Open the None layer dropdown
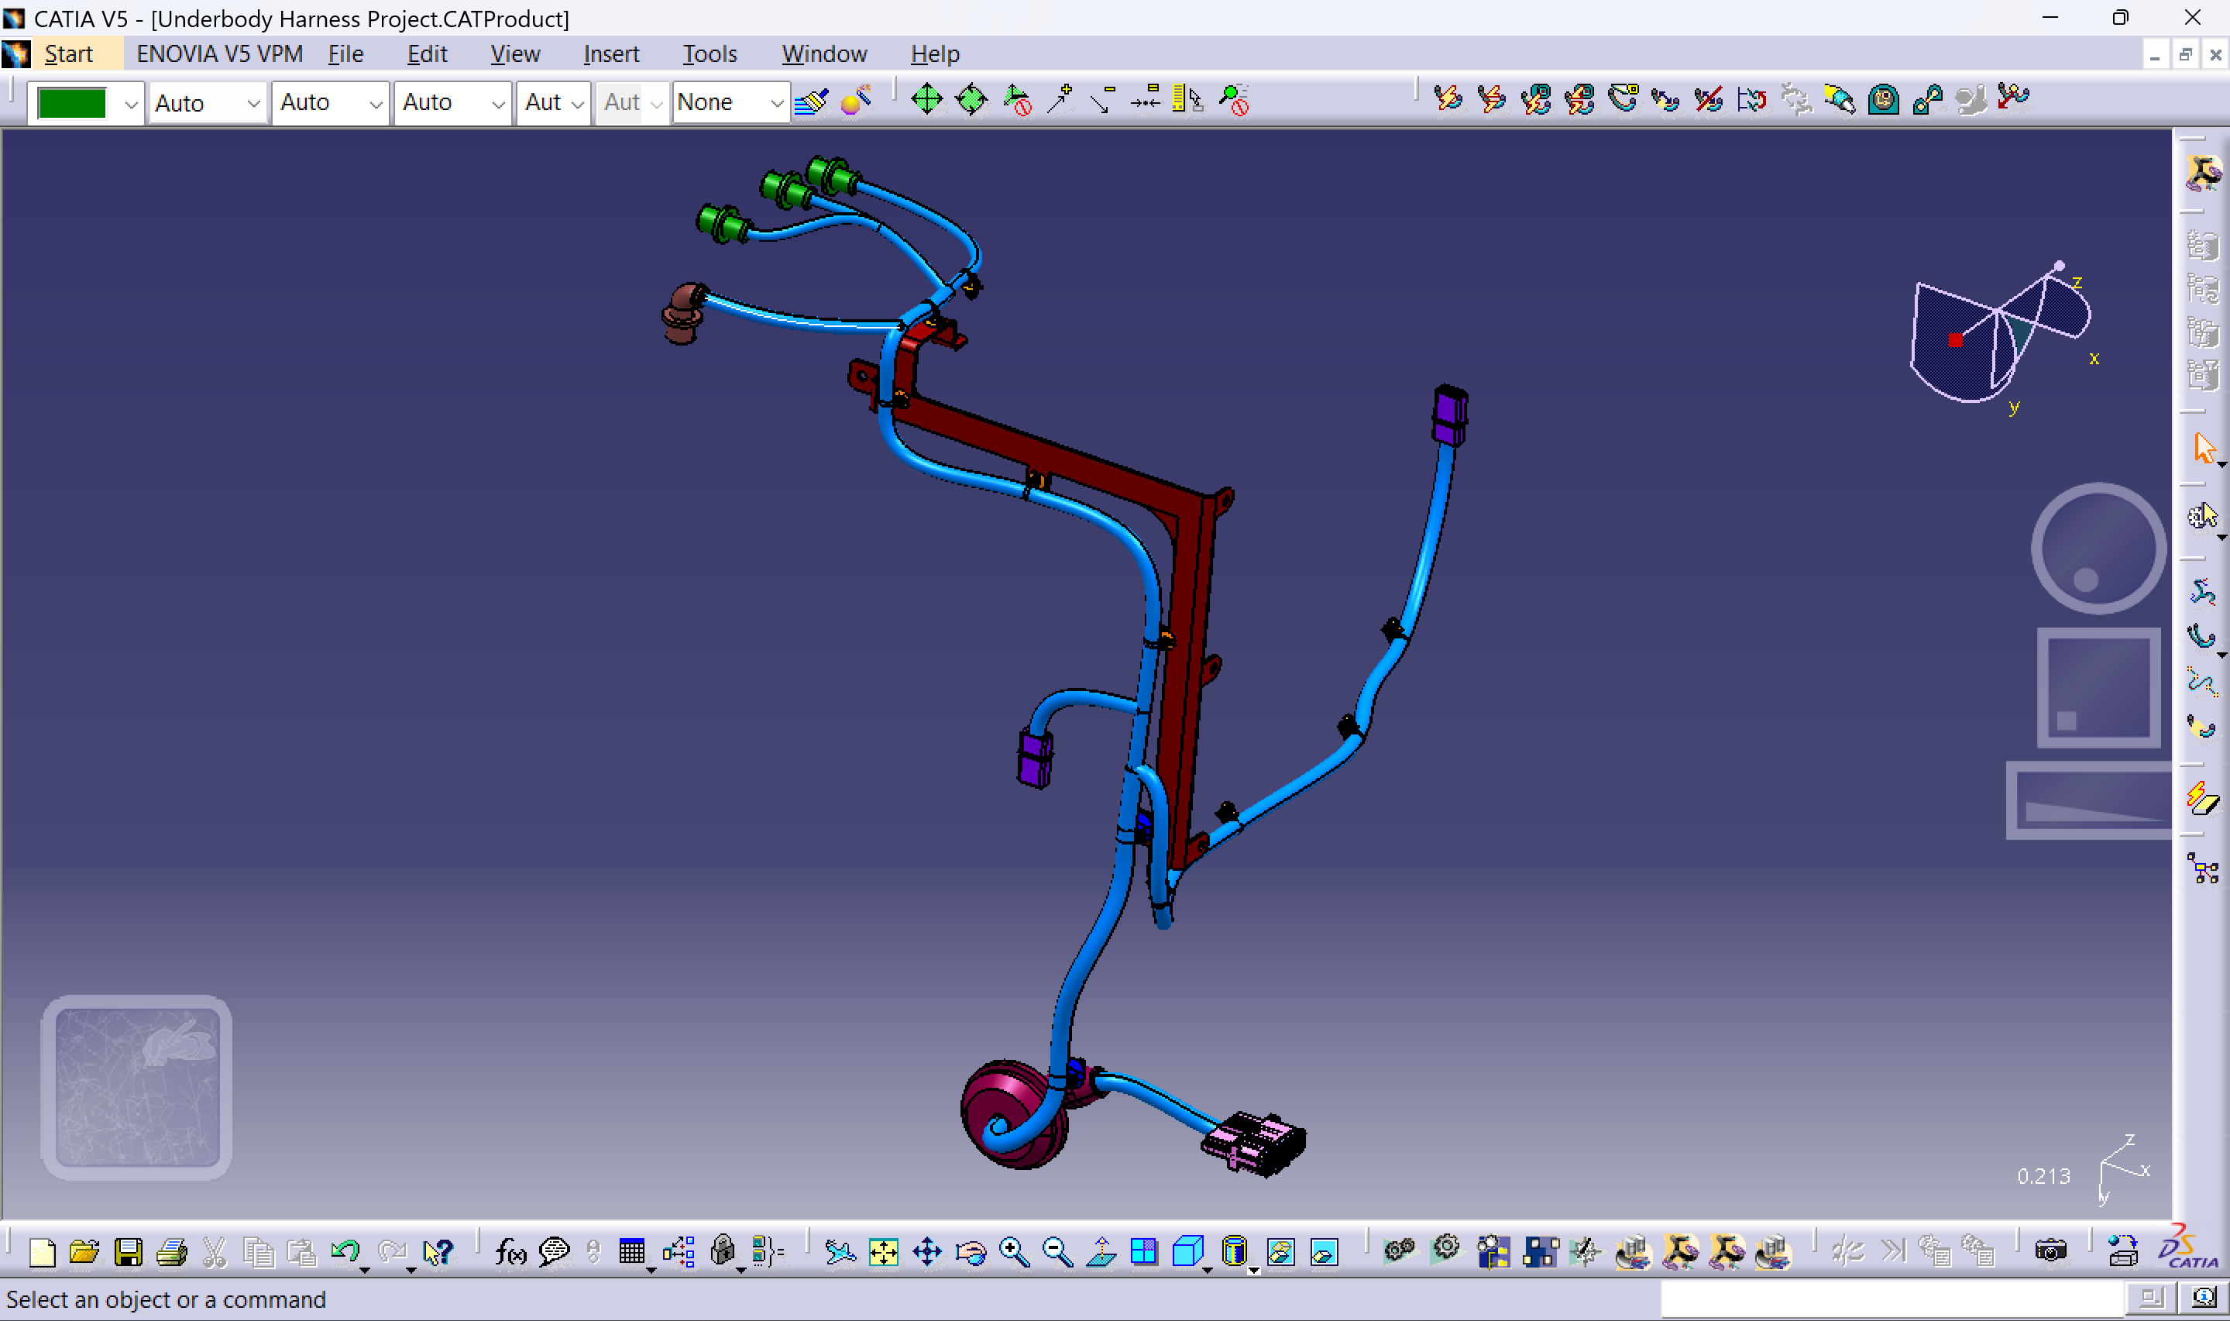Viewport: 2230px width, 1321px height. pos(776,103)
